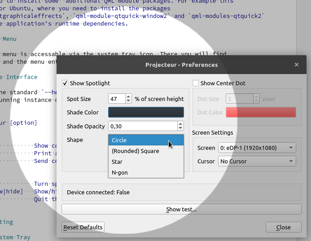Decrease Shade Opacity with down arrow

coord(180,128)
